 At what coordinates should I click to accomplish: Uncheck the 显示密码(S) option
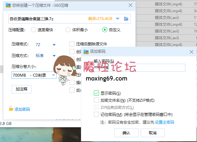point(96,93)
